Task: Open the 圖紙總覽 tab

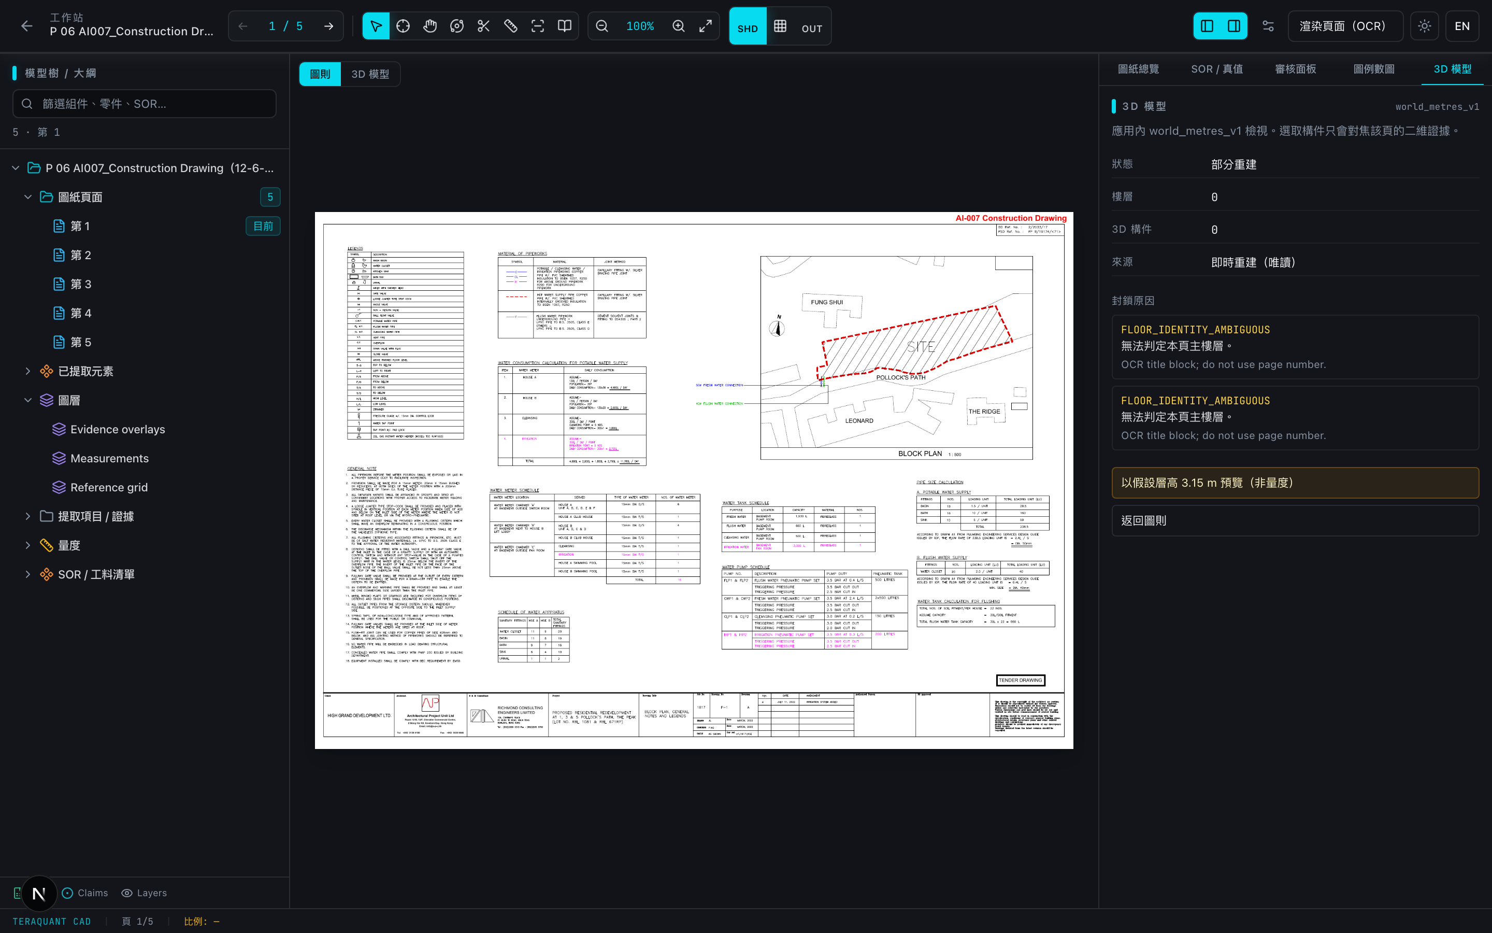Action: tap(1138, 69)
